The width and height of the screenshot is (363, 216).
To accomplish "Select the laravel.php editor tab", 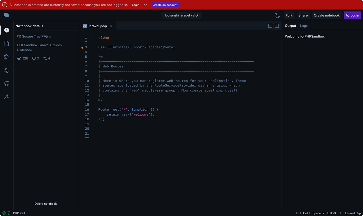I will (97, 26).
